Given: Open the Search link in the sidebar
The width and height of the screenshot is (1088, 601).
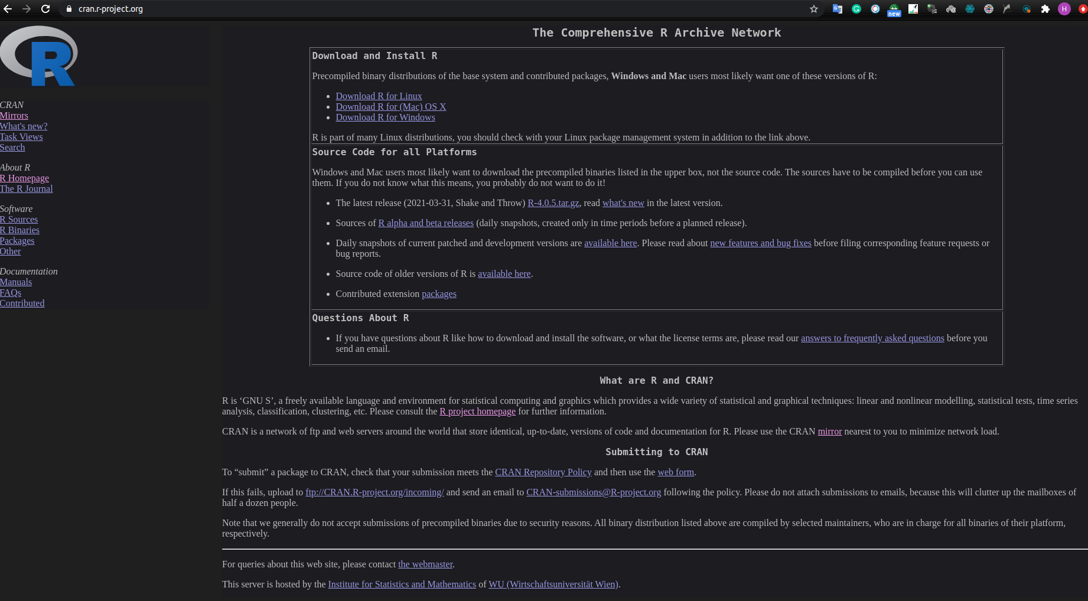Looking at the screenshot, I should point(12,148).
